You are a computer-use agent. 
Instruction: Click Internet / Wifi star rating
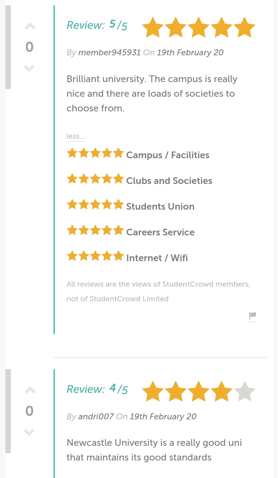pyautogui.click(x=95, y=256)
